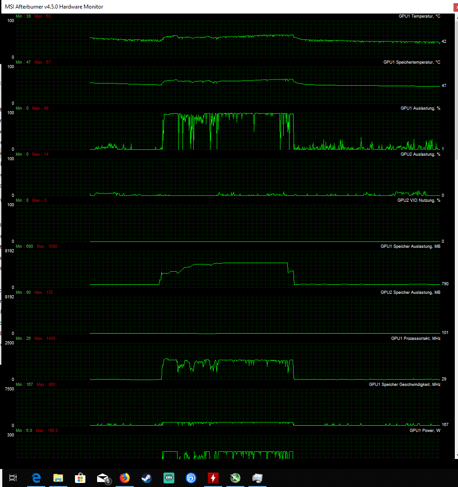
Task: Click the GPU2 Speicher Auslastung, MB title
Action: tap(411, 292)
